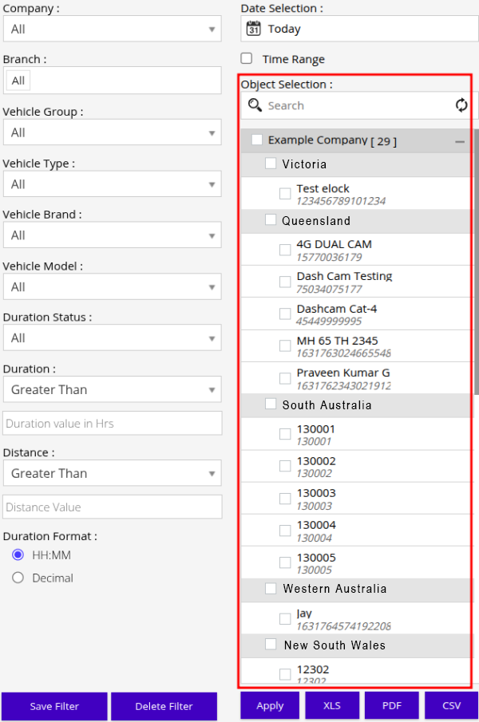Click the calendar icon in Date Selection

pyautogui.click(x=253, y=29)
